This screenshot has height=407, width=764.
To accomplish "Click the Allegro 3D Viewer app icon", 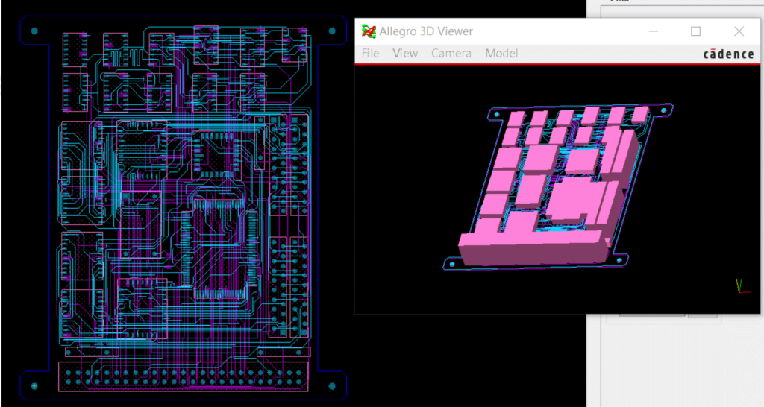I will [x=369, y=31].
